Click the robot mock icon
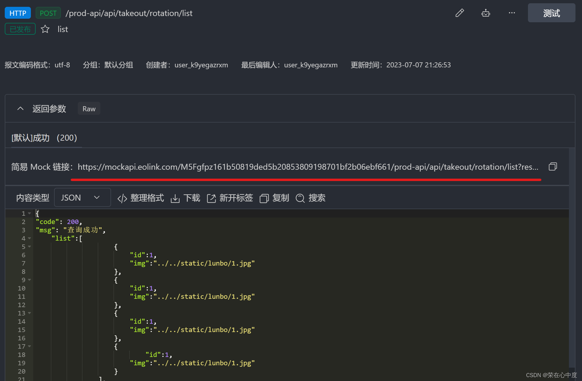This screenshot has height=381, width=582. tap(485, 13)
